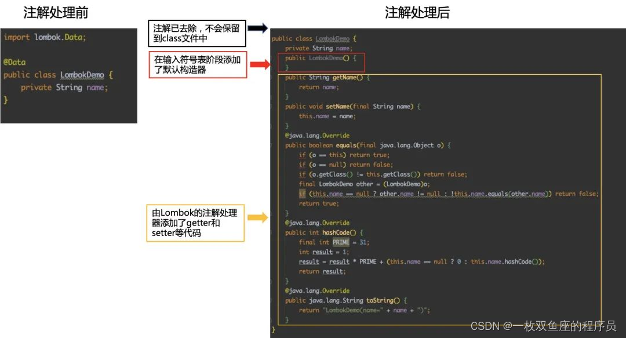This screenshot has width=626, height=338.
Task: Click the 'final int PRIME = 31;' line
Action: coord(334,242)
